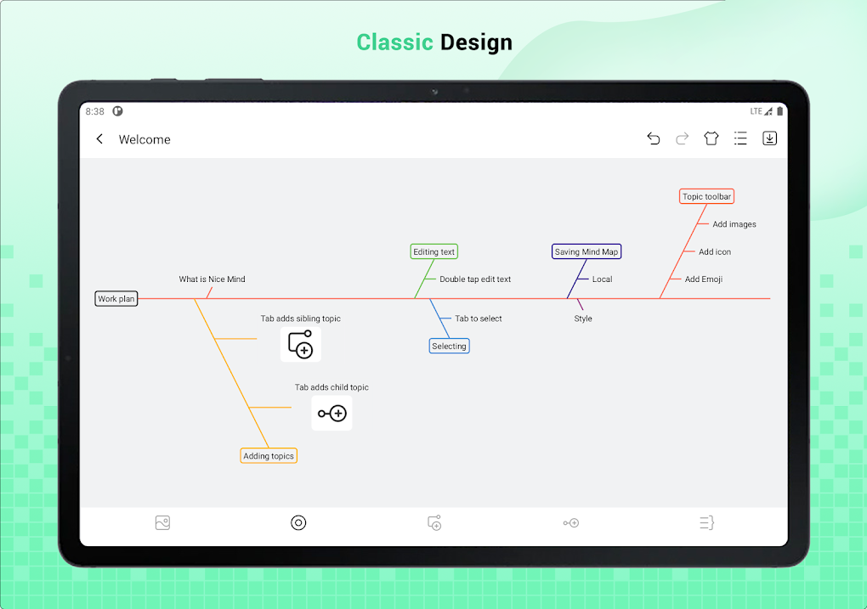This screenshot has width=867, height=609.
Task: Select the Work plan root topic
Action: coord(116,298)
